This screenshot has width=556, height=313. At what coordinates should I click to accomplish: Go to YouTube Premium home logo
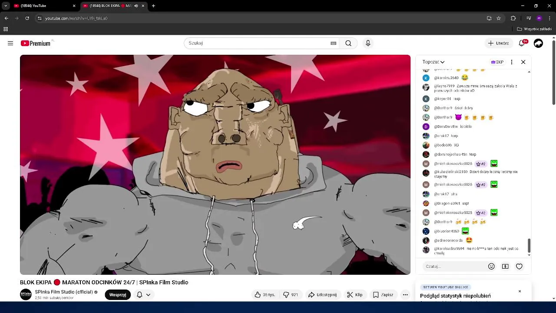pyautogui.click(x=36, y=43)
